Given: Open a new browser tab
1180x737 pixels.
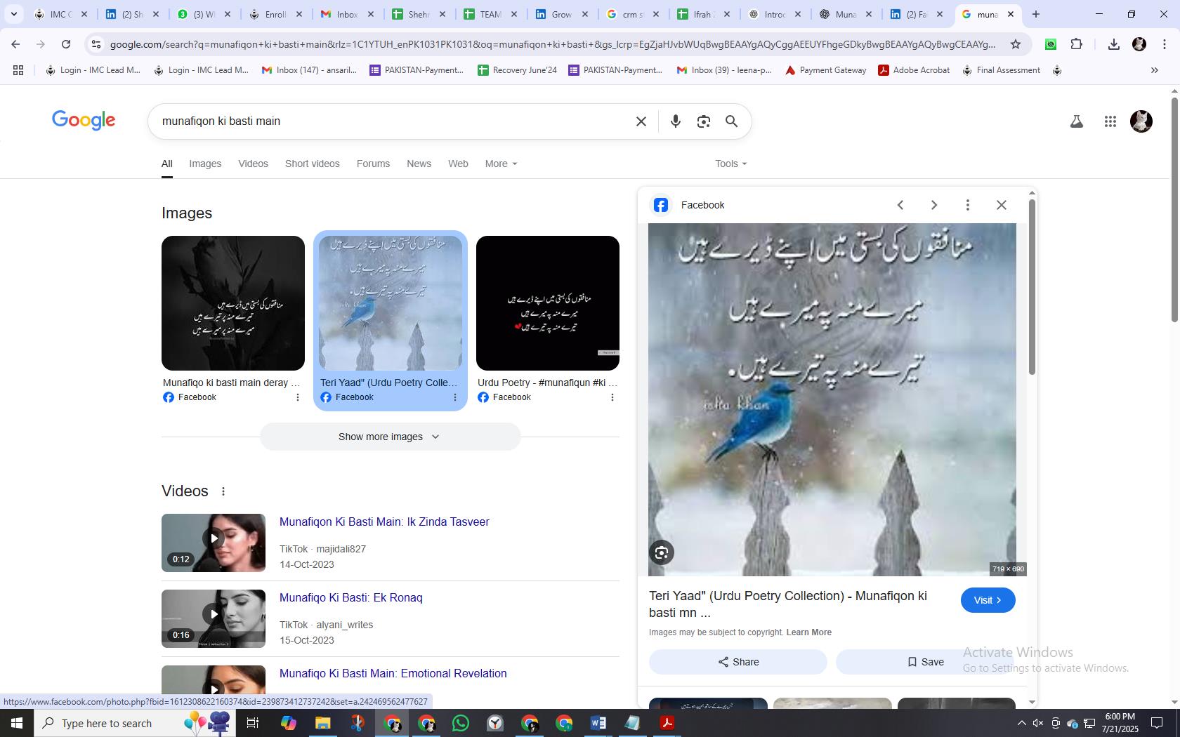Looking at the screenshot, I should [x=1035, y=14].
